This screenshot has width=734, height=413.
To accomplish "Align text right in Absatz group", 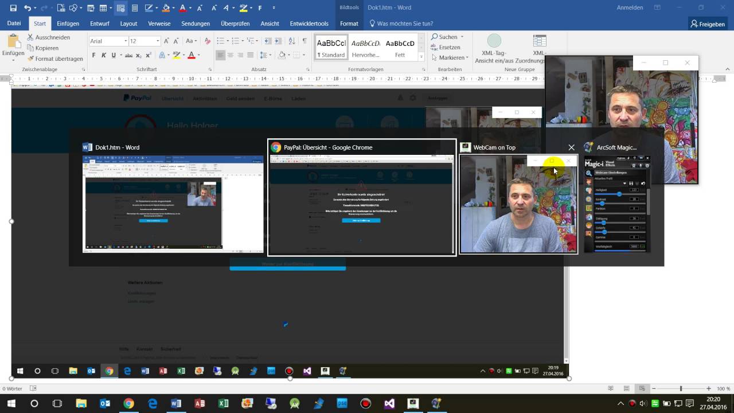I will [240, 55].
